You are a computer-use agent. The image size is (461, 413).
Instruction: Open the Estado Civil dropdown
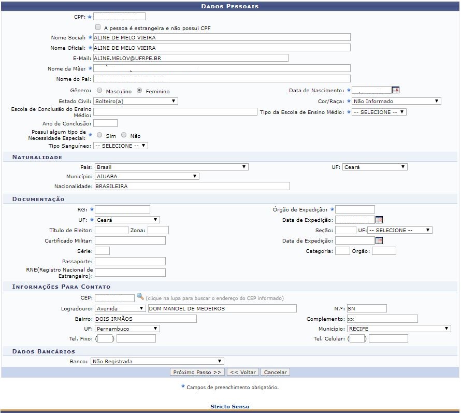pos(136,101)
